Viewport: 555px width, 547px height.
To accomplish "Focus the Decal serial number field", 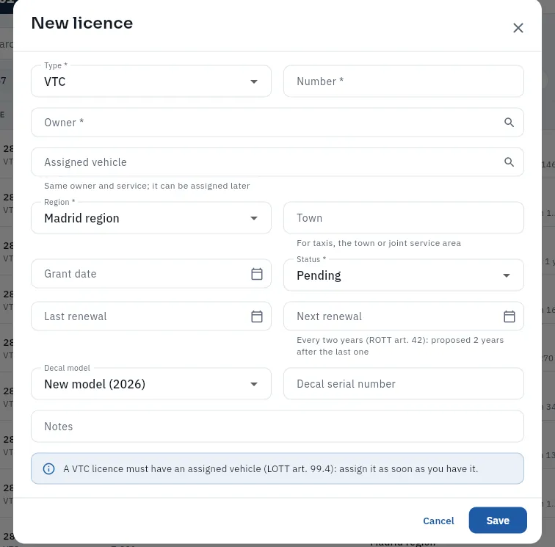I will pyautogui.click(x=404, y=384).
